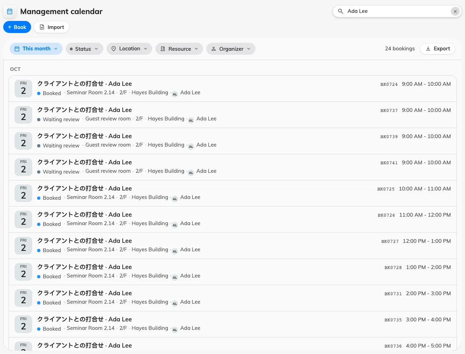Open booking BK0725
465x354 pixels.
coord(232,193)
